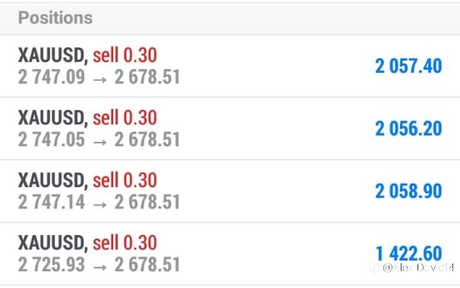Click current price 2 678.51 in the first row

[147, 77]
